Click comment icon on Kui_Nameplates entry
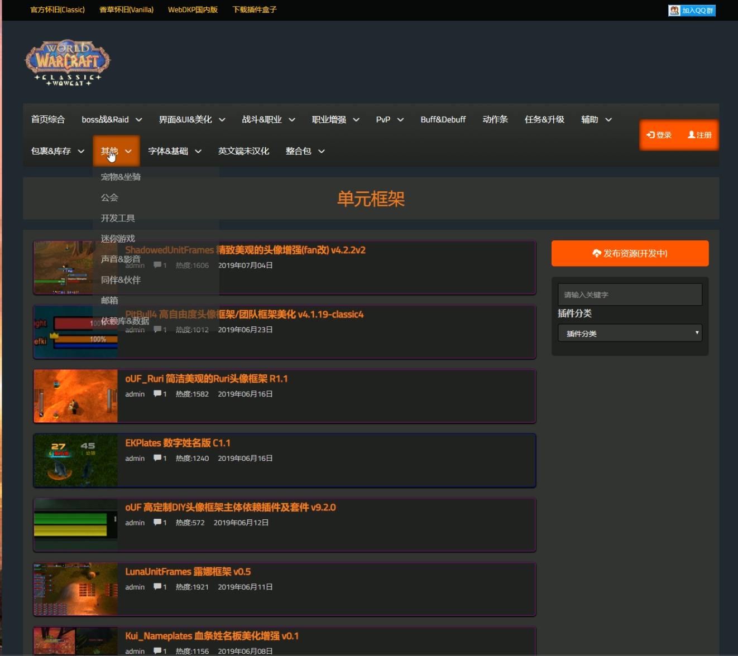This screenshot has height=656, width=738. click(157, 651)
